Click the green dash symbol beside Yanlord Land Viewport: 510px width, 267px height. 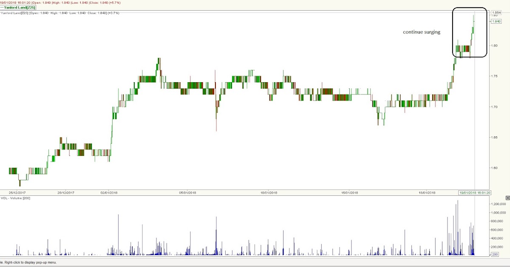point(3,8)
